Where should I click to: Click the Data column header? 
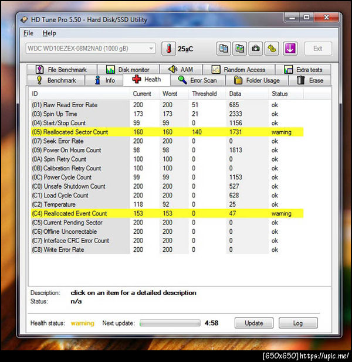(x=247, y=94)
